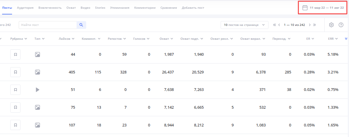This screenshot has height=137, width=349.
Task: Open the '10 постов на странице' dropdown
Action: click(x=244, y=25)
